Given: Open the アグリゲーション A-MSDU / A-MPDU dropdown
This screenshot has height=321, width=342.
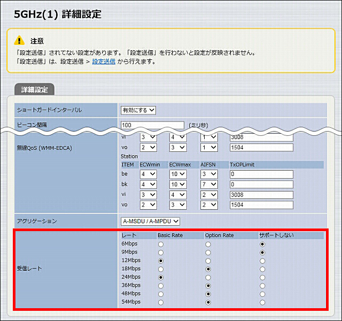Looking at the screenshot, I should [x=150, y=221].
